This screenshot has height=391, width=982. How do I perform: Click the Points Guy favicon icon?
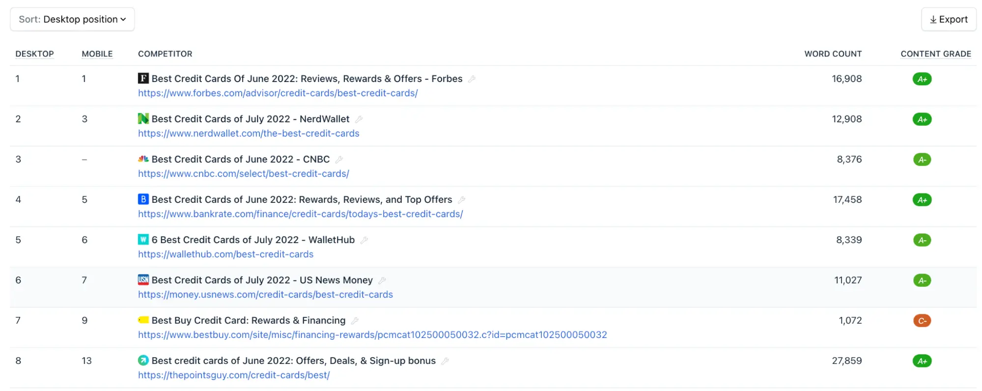(x=143, y=360)
